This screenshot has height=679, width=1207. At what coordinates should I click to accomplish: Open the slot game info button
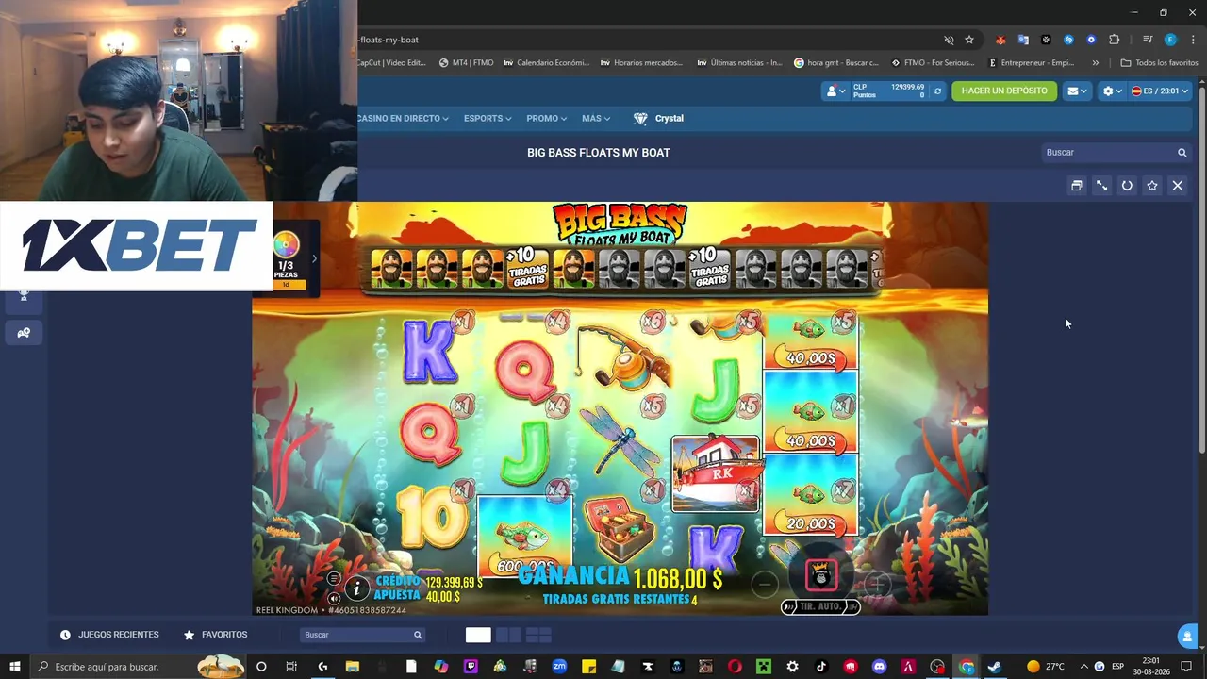tap(356, 589)
